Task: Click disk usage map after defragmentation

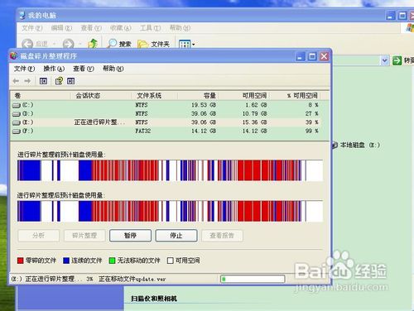Action: coord(170,211)
